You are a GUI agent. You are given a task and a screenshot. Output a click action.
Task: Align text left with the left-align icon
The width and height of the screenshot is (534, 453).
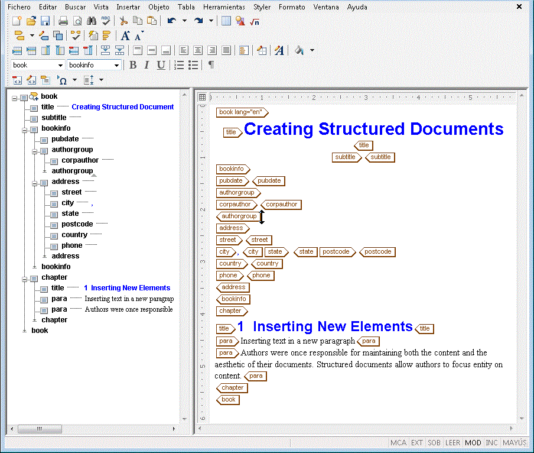point(184,50)
